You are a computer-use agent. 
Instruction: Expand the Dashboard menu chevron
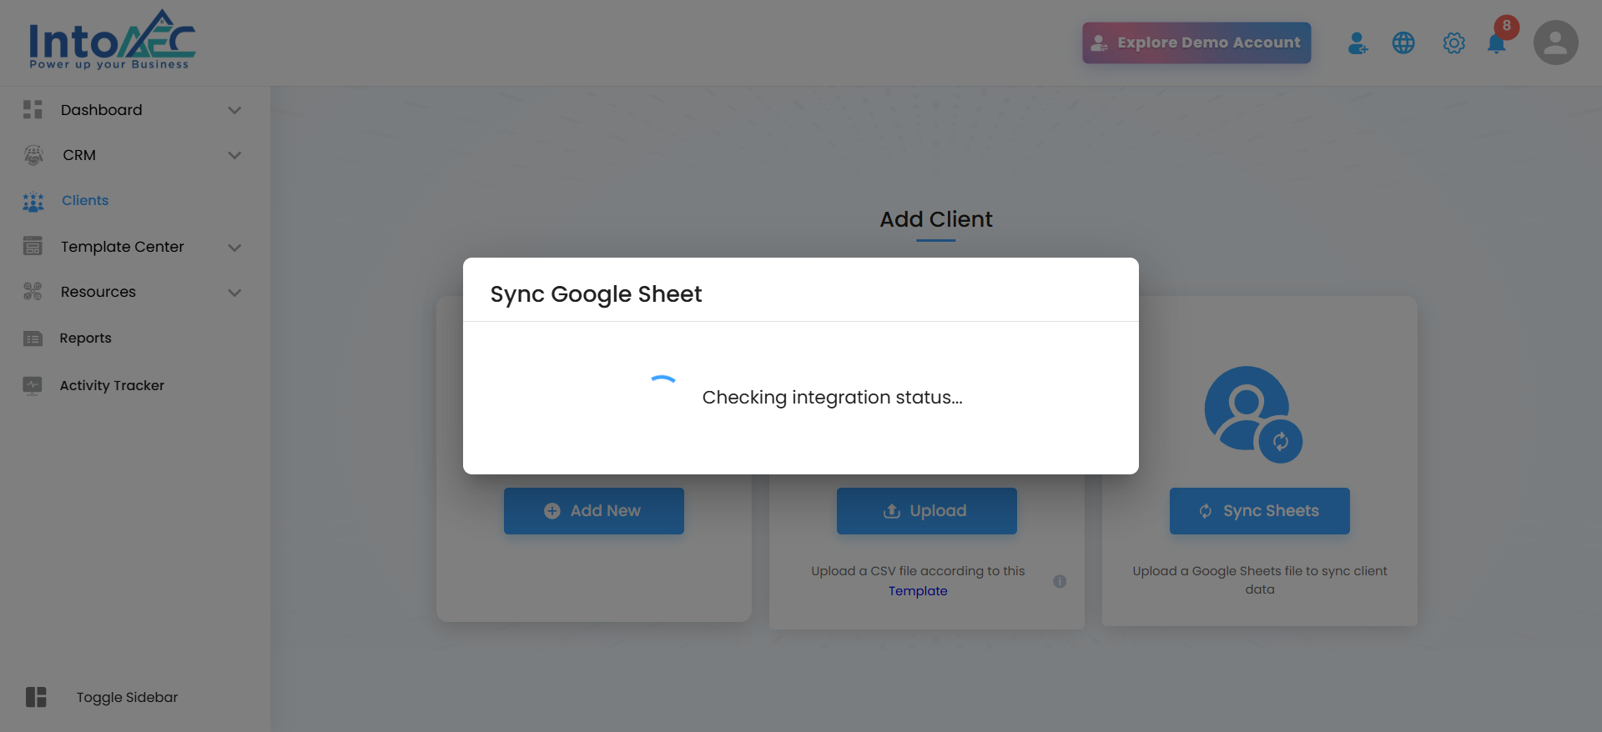[234, 110]
